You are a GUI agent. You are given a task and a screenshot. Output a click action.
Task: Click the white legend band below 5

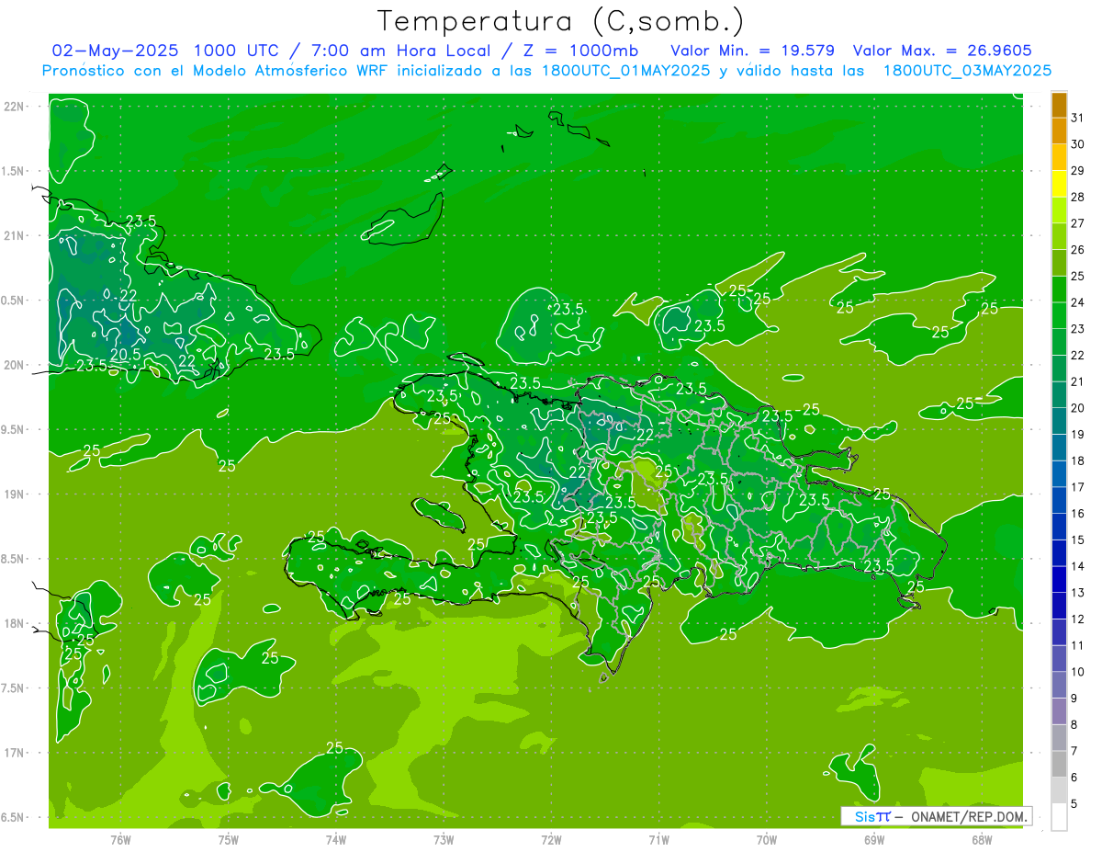(x=1059, y=817)
